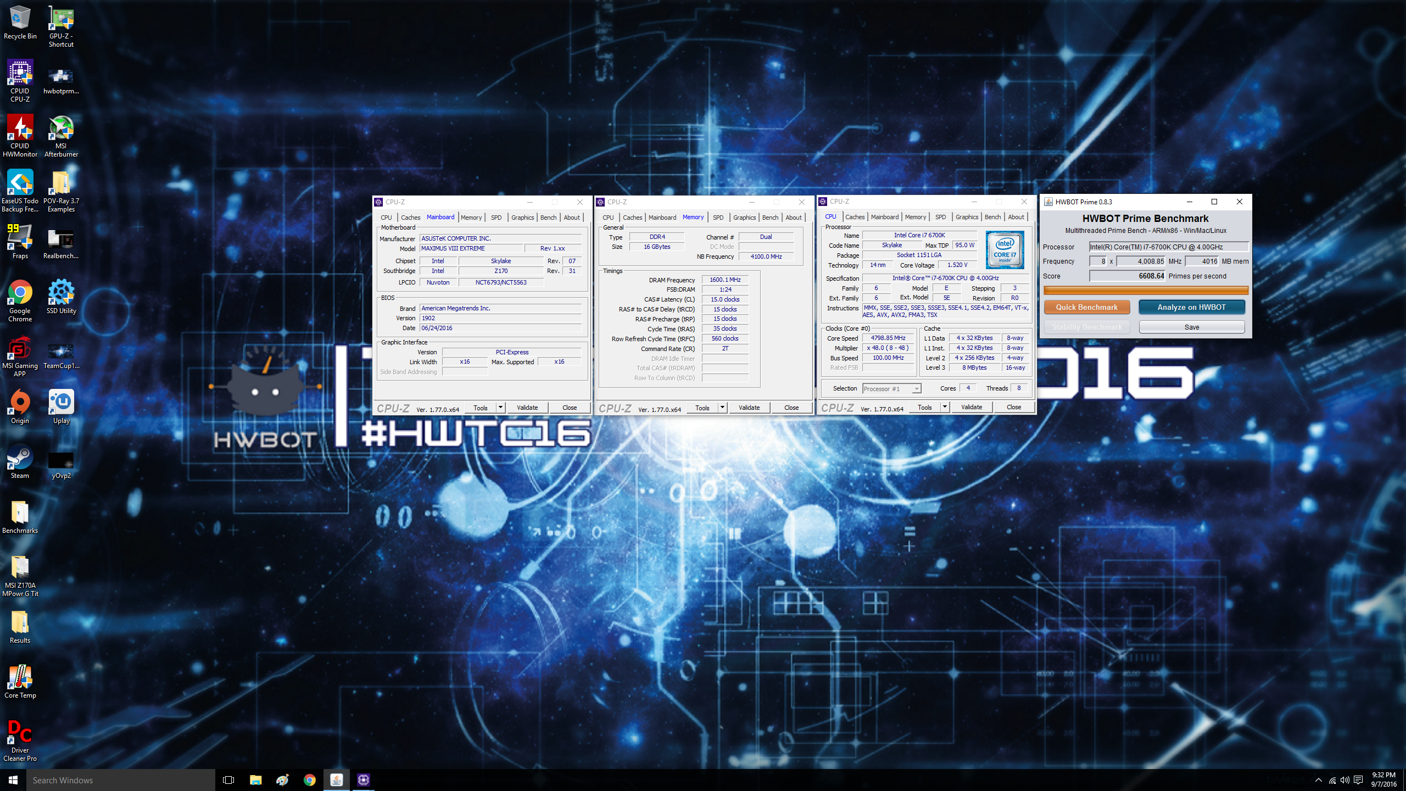
Task: Switch to SPD tab in Memory CPU-Z window
Action: coord(718,218)
